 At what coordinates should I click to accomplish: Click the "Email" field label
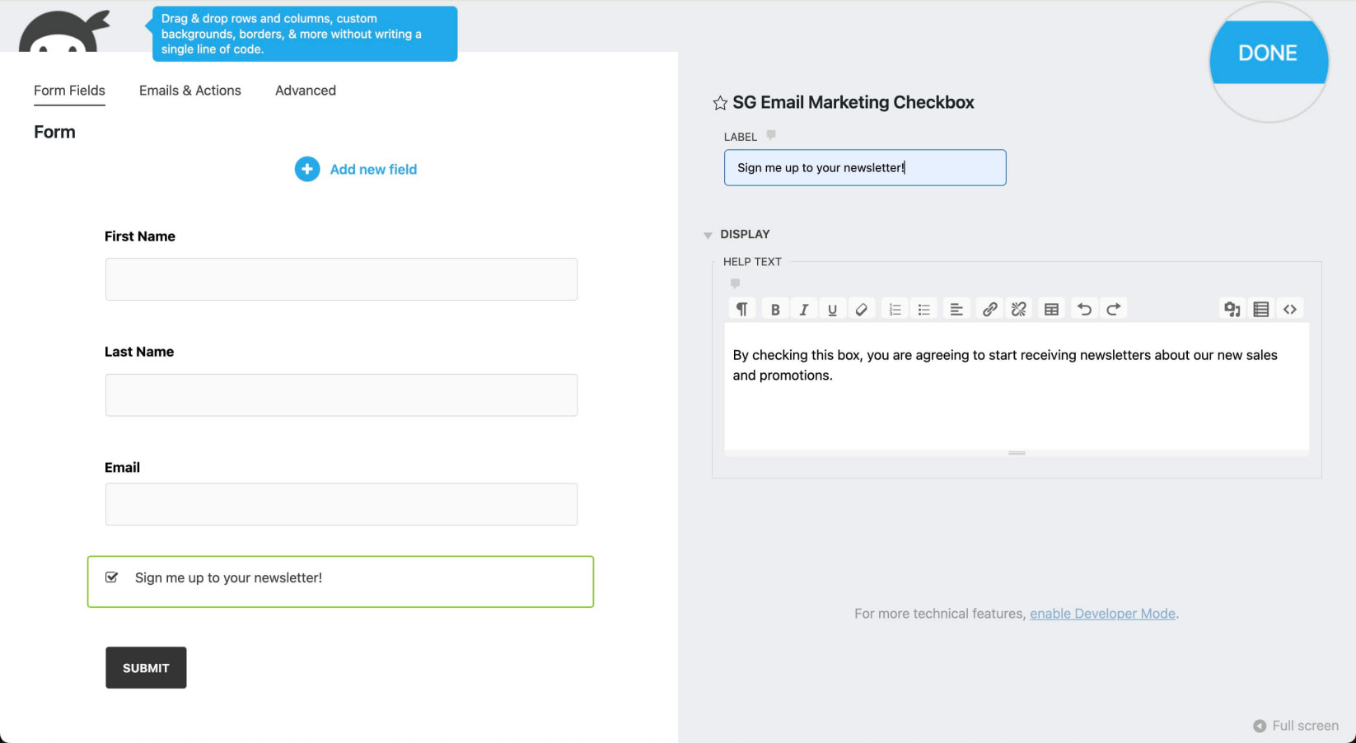(122, 468)
